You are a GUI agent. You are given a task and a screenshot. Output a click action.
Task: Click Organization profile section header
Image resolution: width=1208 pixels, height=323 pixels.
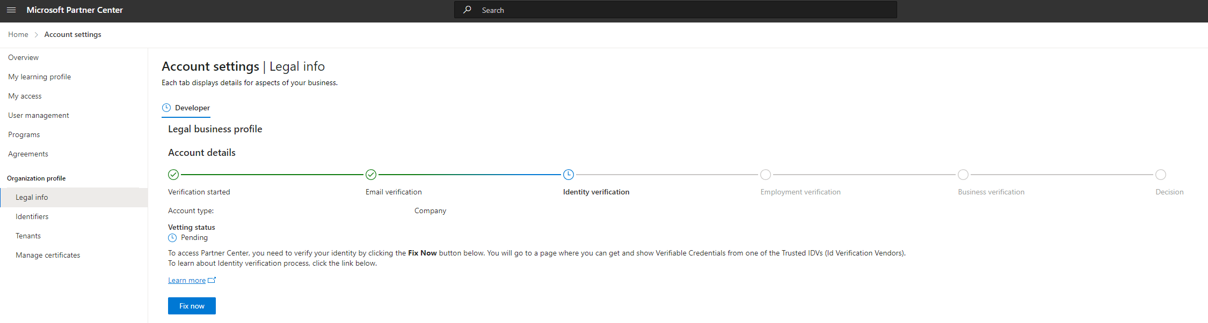pyautogui.click(x=36, y=178)
